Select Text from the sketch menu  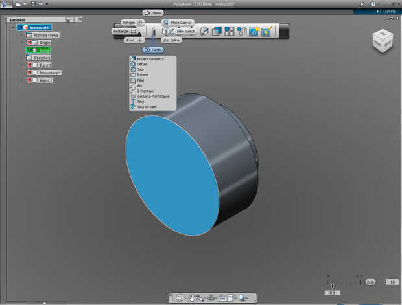(153, 102)
